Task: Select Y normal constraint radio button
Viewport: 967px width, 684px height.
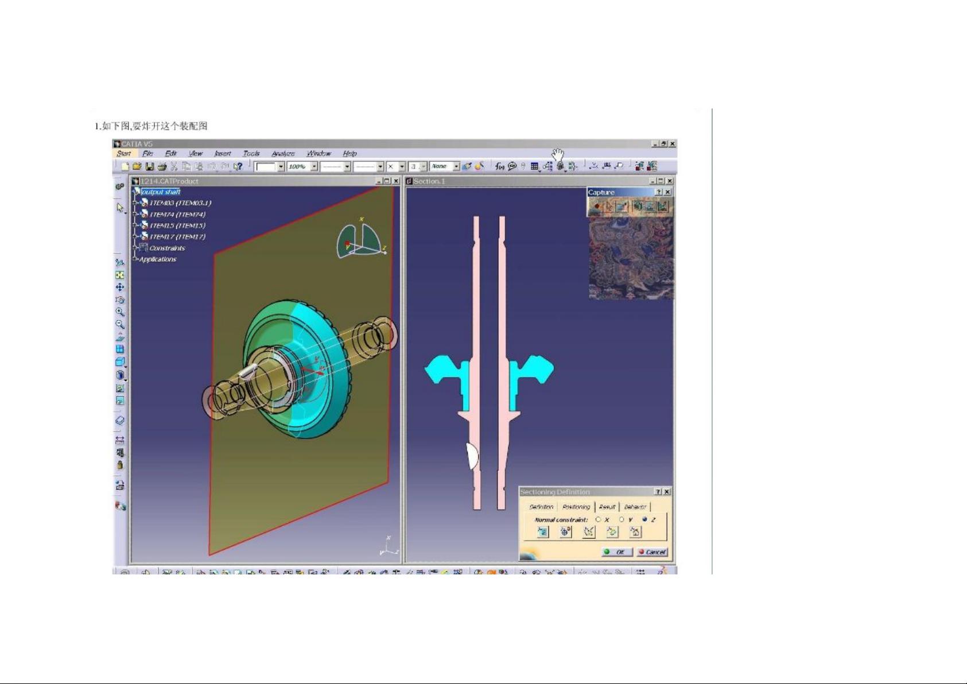Action: (x=622, y=519)
